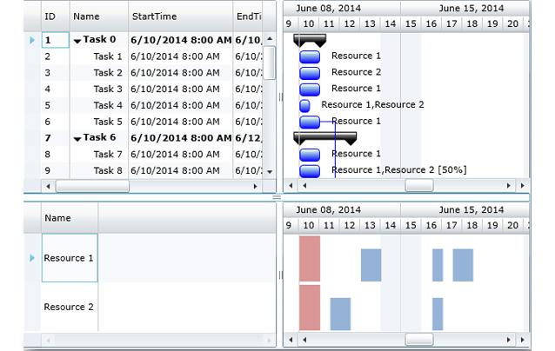Image resolution: width=555 pixels, height=351 pixels.
Task: Select the Task 3 blue Gantt bar
Action: click(x=310, y=89)
